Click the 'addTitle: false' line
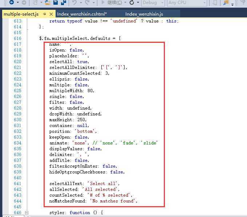Image resolution: width=247 pixels, height=217 pixels. click(69, 160)
